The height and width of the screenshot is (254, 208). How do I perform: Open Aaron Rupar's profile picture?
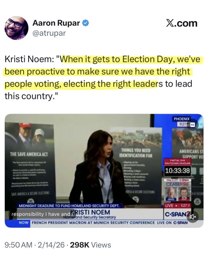click(17, 28)
